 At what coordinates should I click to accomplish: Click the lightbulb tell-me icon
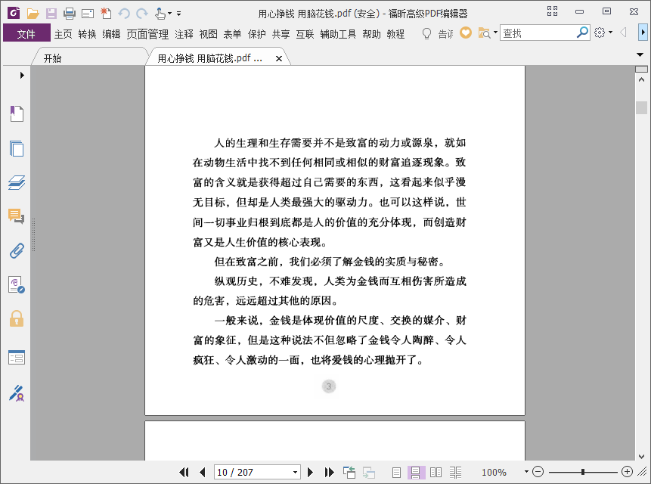coord(426,33)
